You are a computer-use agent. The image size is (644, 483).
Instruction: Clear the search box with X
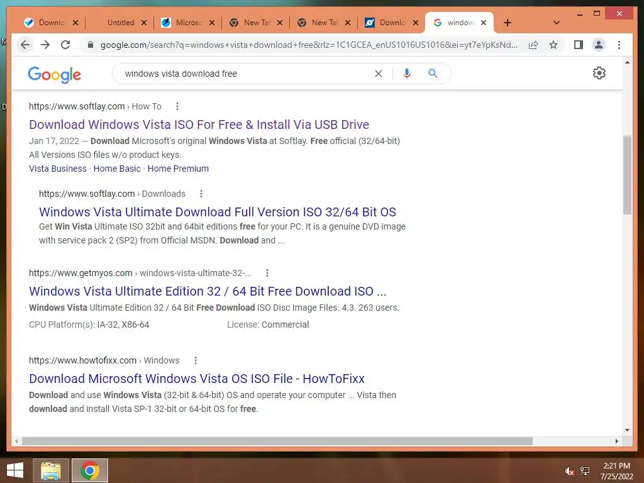click(378, 74)
